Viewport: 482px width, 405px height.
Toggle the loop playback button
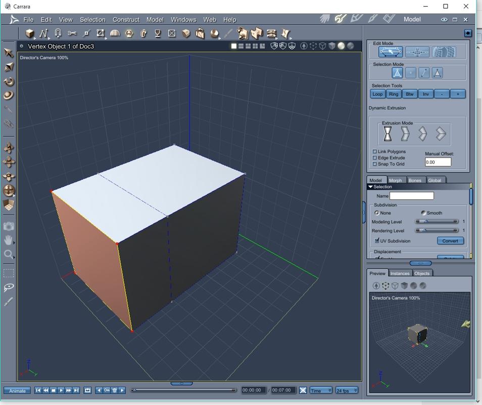click(x=87, y=390)
